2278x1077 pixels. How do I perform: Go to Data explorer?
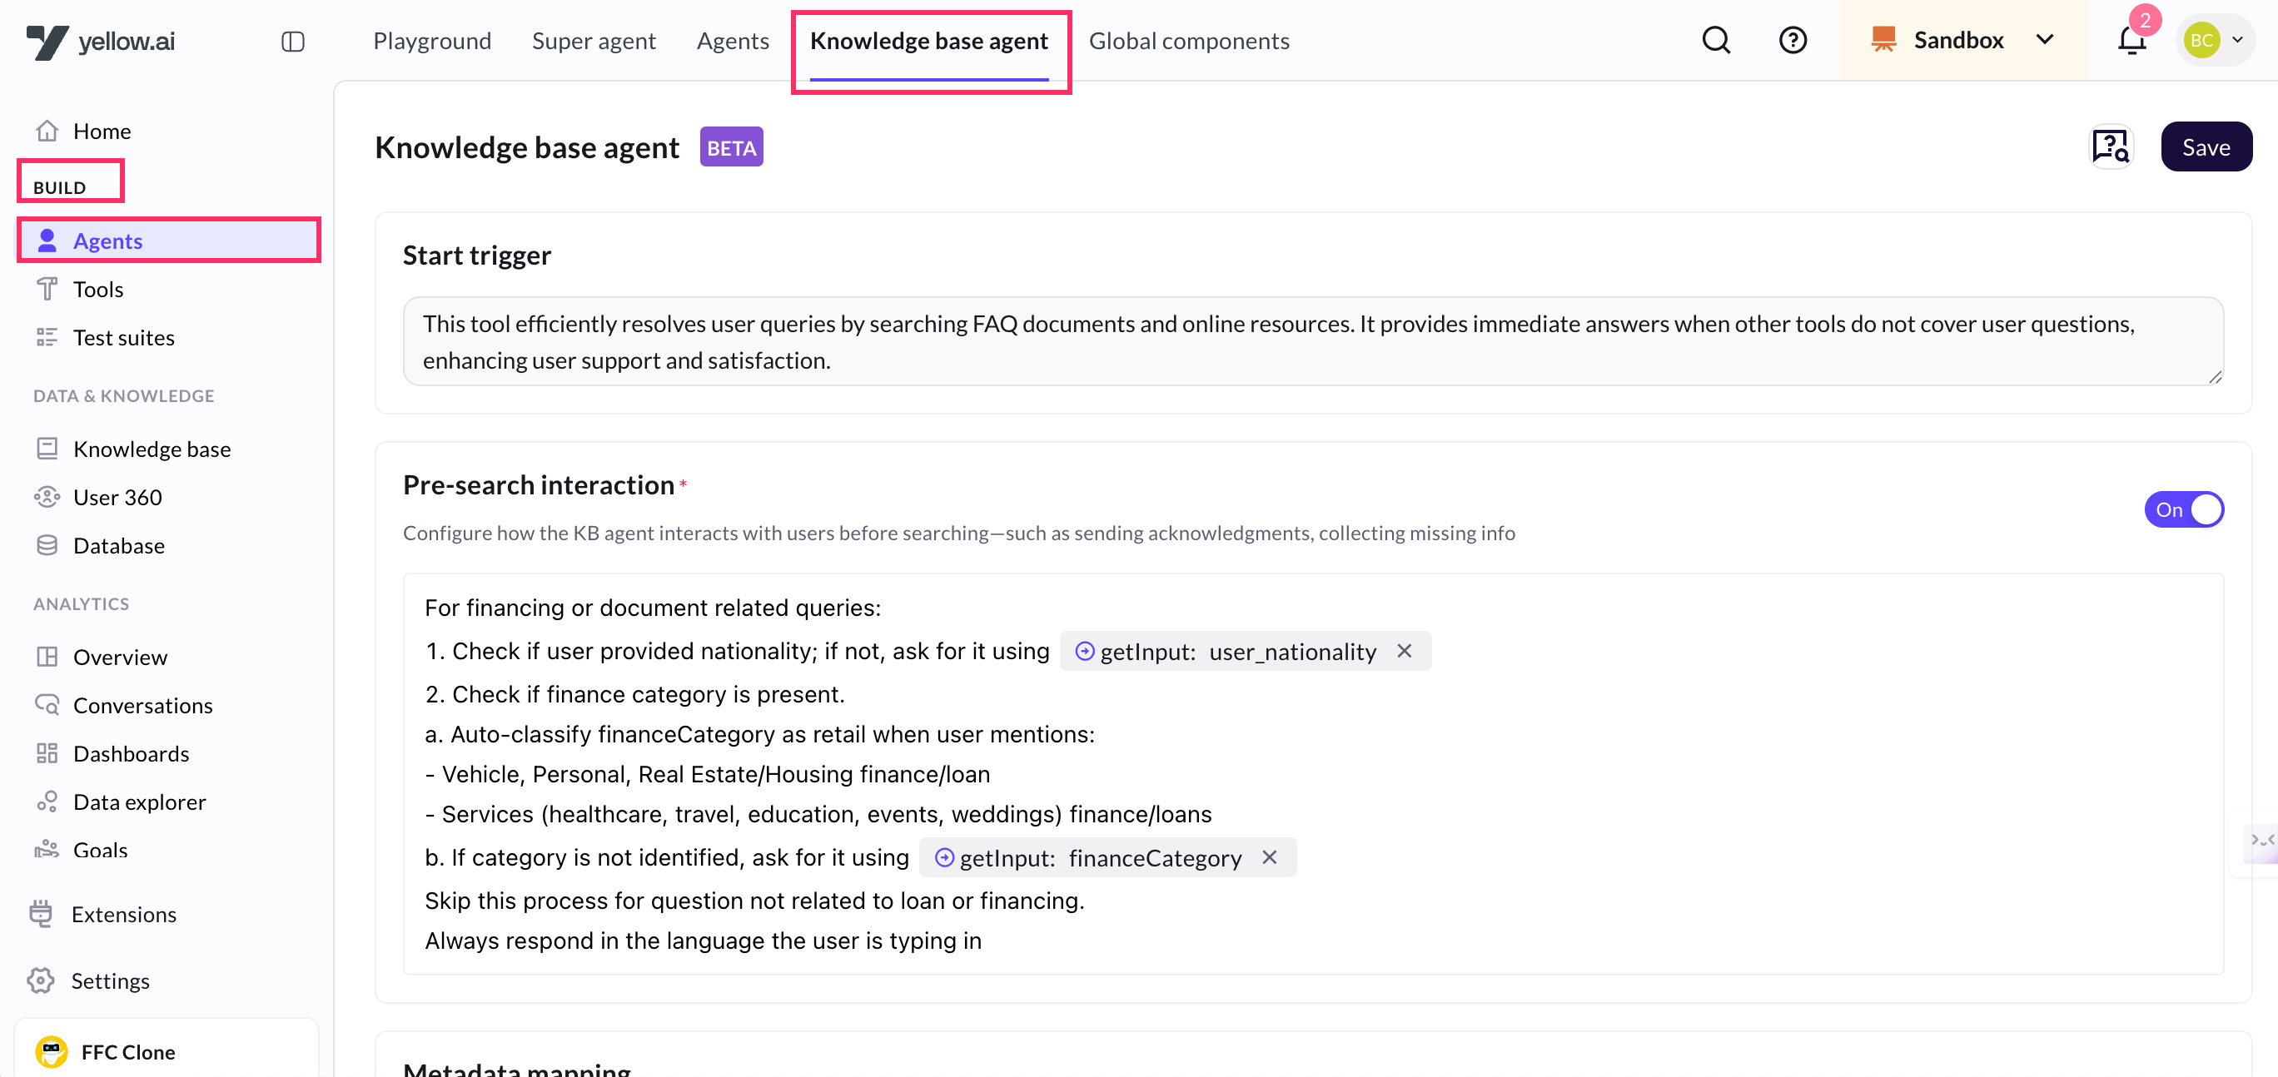pyautogui.click(x=139, y=802)
